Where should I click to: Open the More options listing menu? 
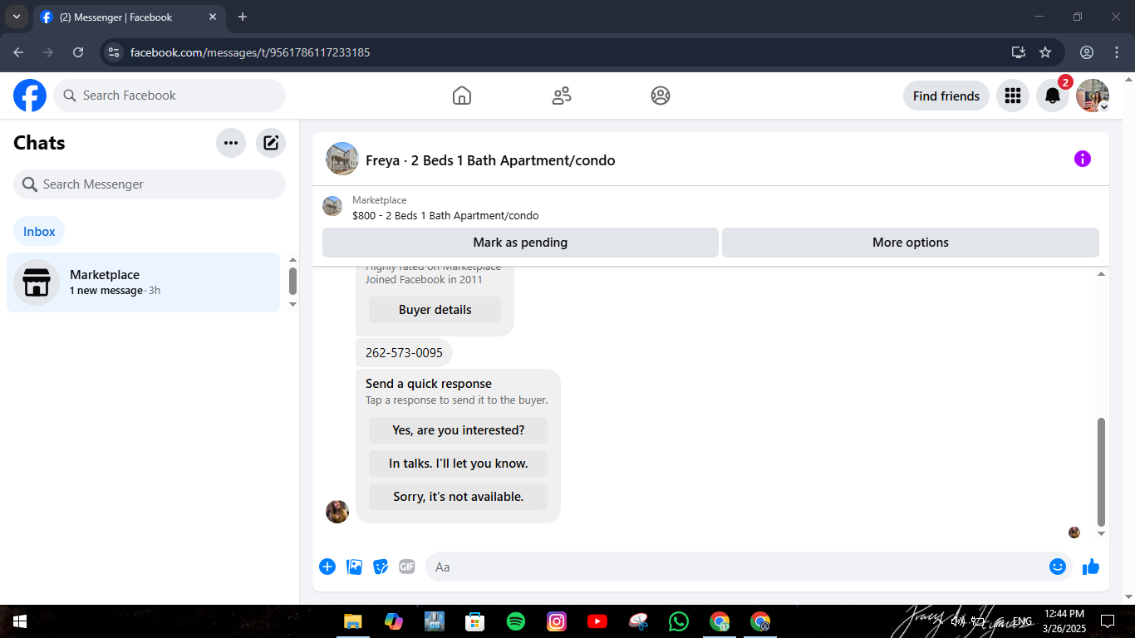click(x=911, y=243)
